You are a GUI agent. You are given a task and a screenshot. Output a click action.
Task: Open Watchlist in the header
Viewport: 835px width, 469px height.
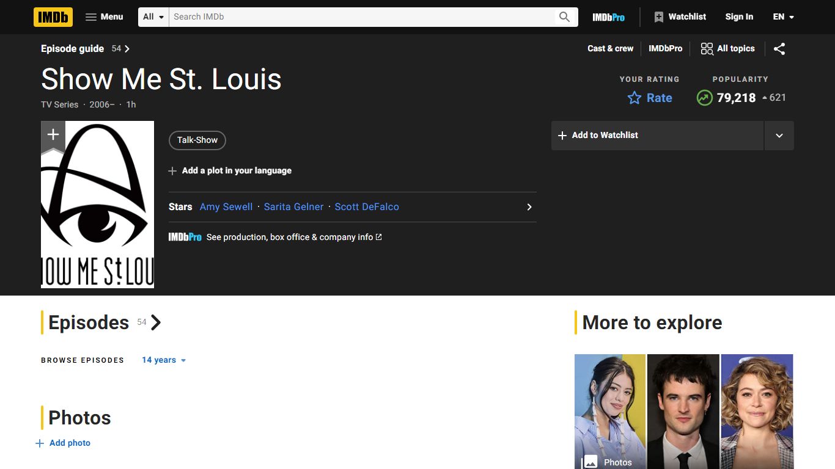click(680, 17)
